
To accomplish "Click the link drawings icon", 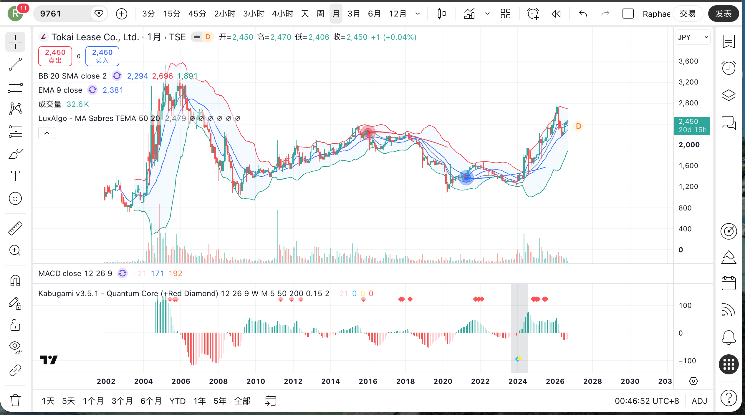I will [x=15, y=370].
